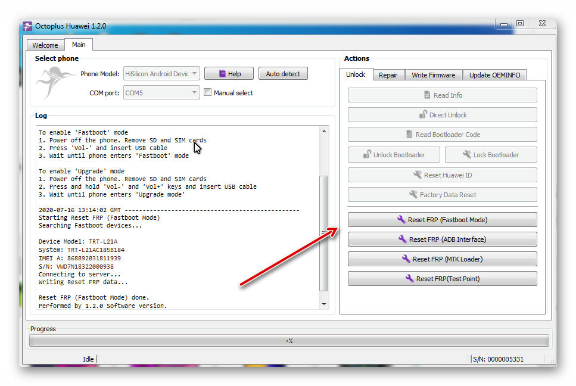
Task: Maximize the Octoplus Huawei window
Action: 520,23
